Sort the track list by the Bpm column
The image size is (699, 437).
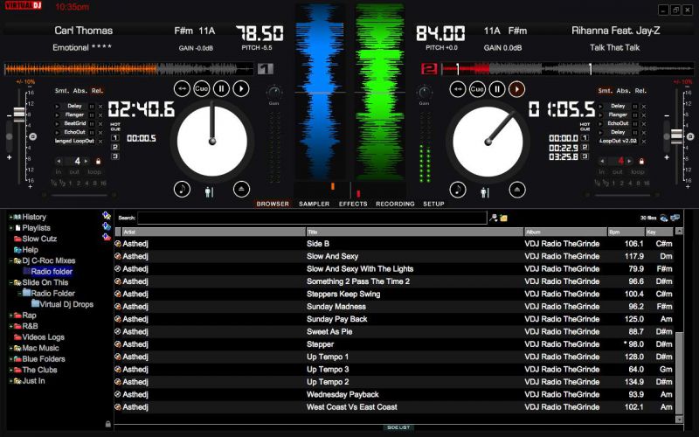[x=626, y=232]
